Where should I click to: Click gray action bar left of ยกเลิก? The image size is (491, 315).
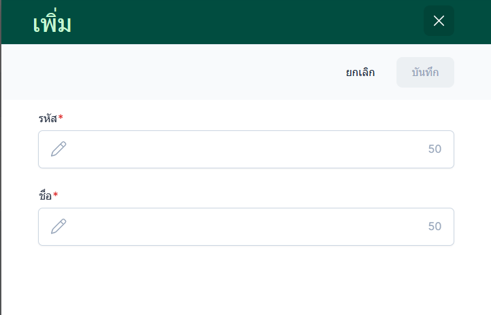pyautogui.click(x=170, y=73)
